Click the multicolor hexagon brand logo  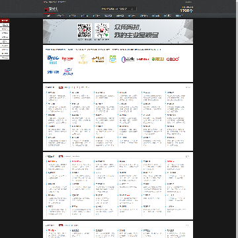click(x=128, y=59)
